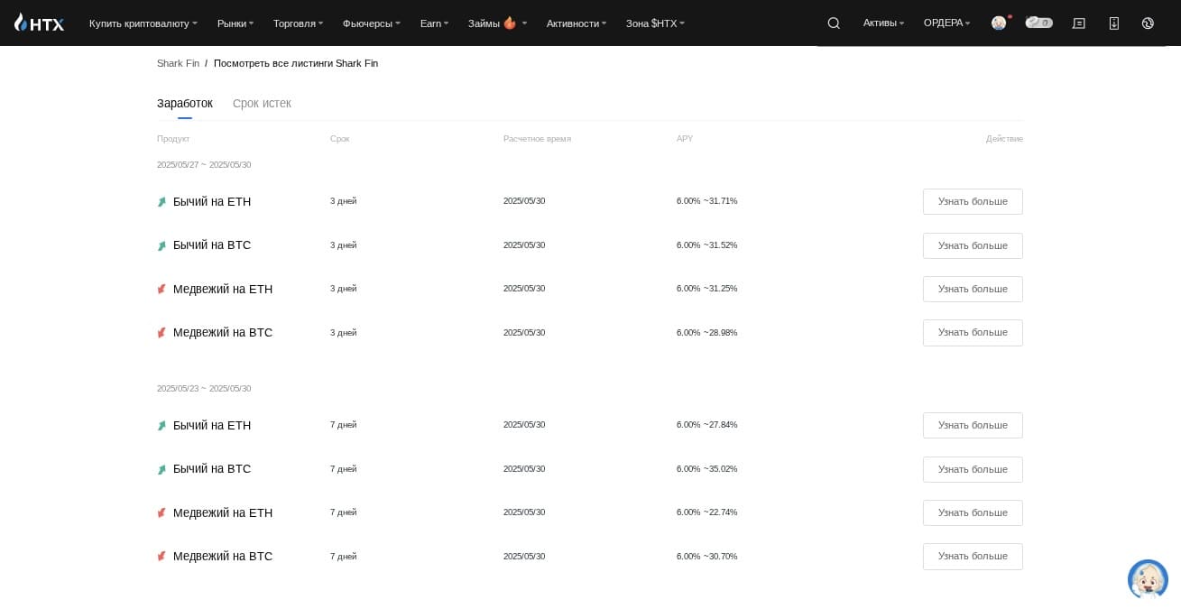The height and width of the screenshot is (609, 1181).
Task: Click the fire icon next to Займы
Action: [510, 23]
